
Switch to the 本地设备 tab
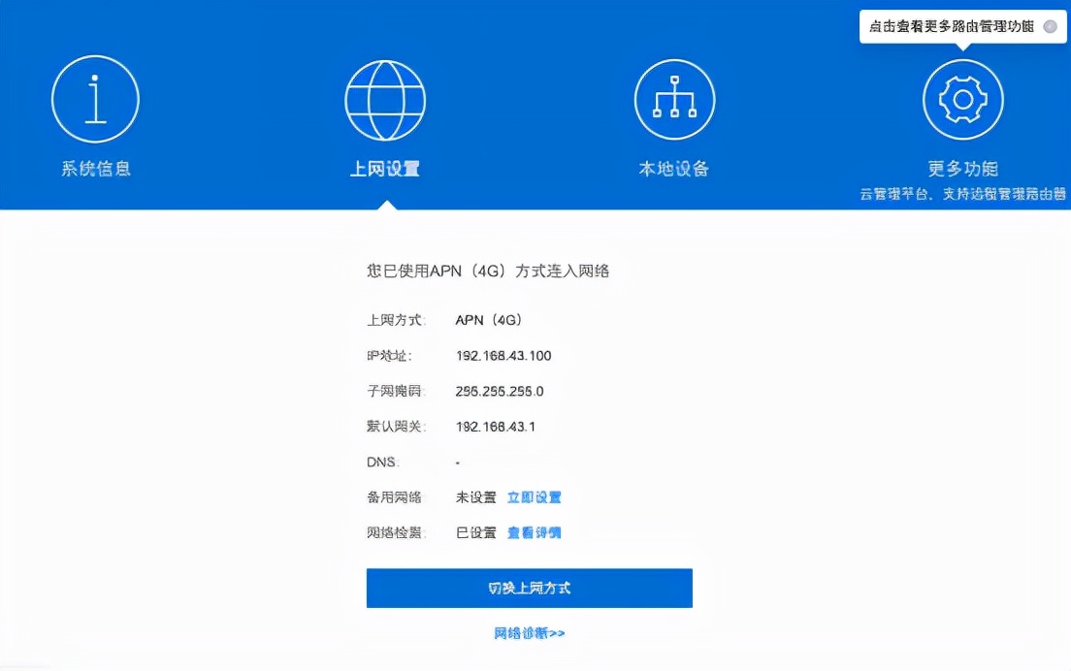click(673, 167)
